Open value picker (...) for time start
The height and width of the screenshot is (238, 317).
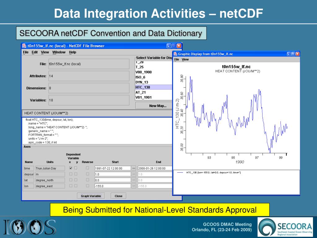coord(134,168)
